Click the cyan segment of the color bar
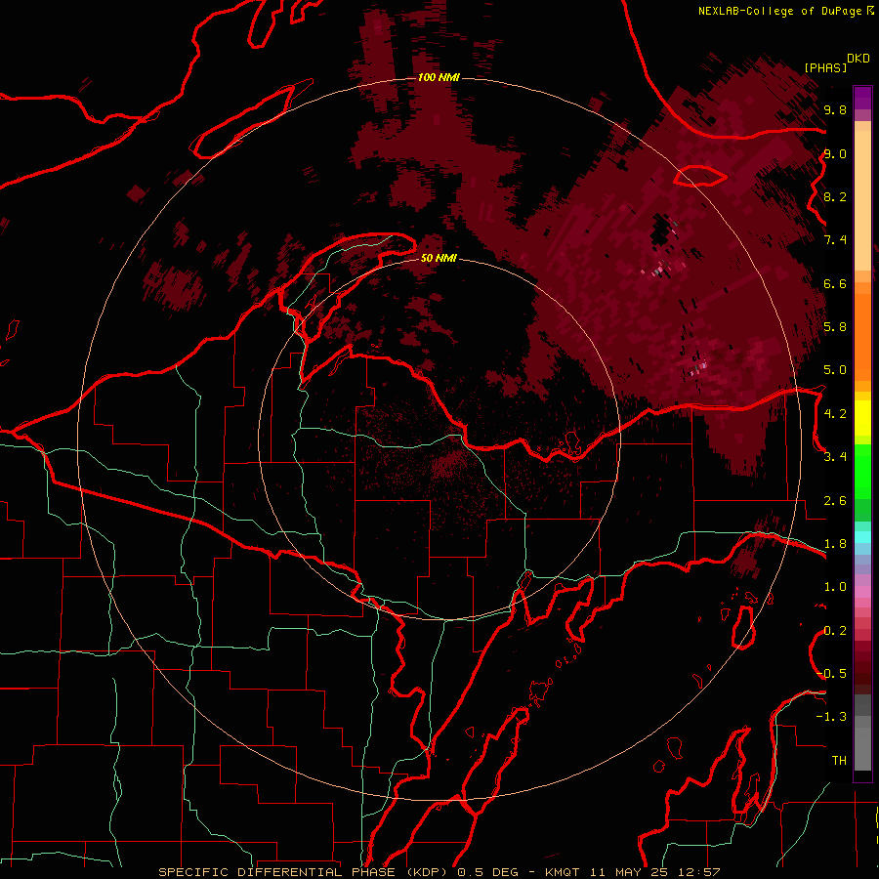Viewport: 879px width, 879px height. point(862,537)
